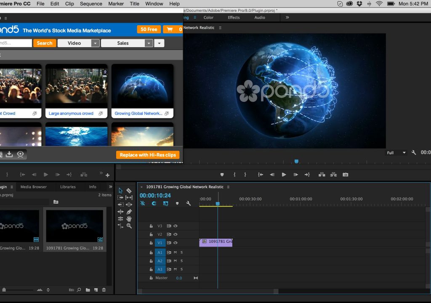The image size is (431, 303).
Task: Open Program Monitor panel menu
Action: (220, 28)
